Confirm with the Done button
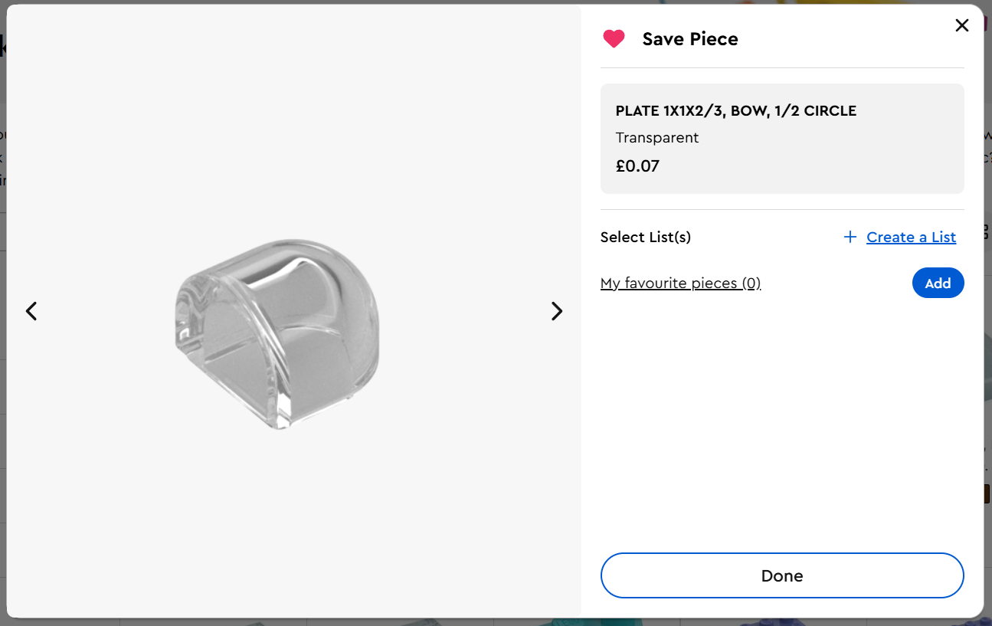992x626 pixels. tap(782, 575)
